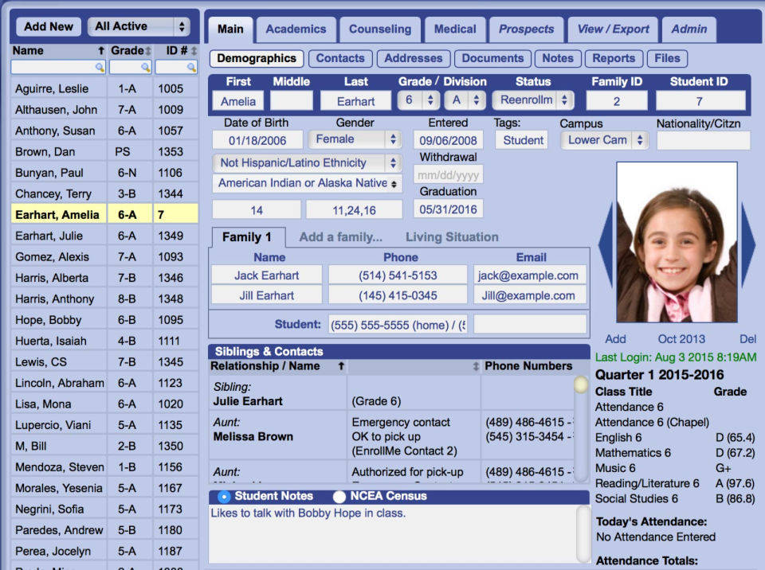Open the All Active filter dropdown

[139, 26]
